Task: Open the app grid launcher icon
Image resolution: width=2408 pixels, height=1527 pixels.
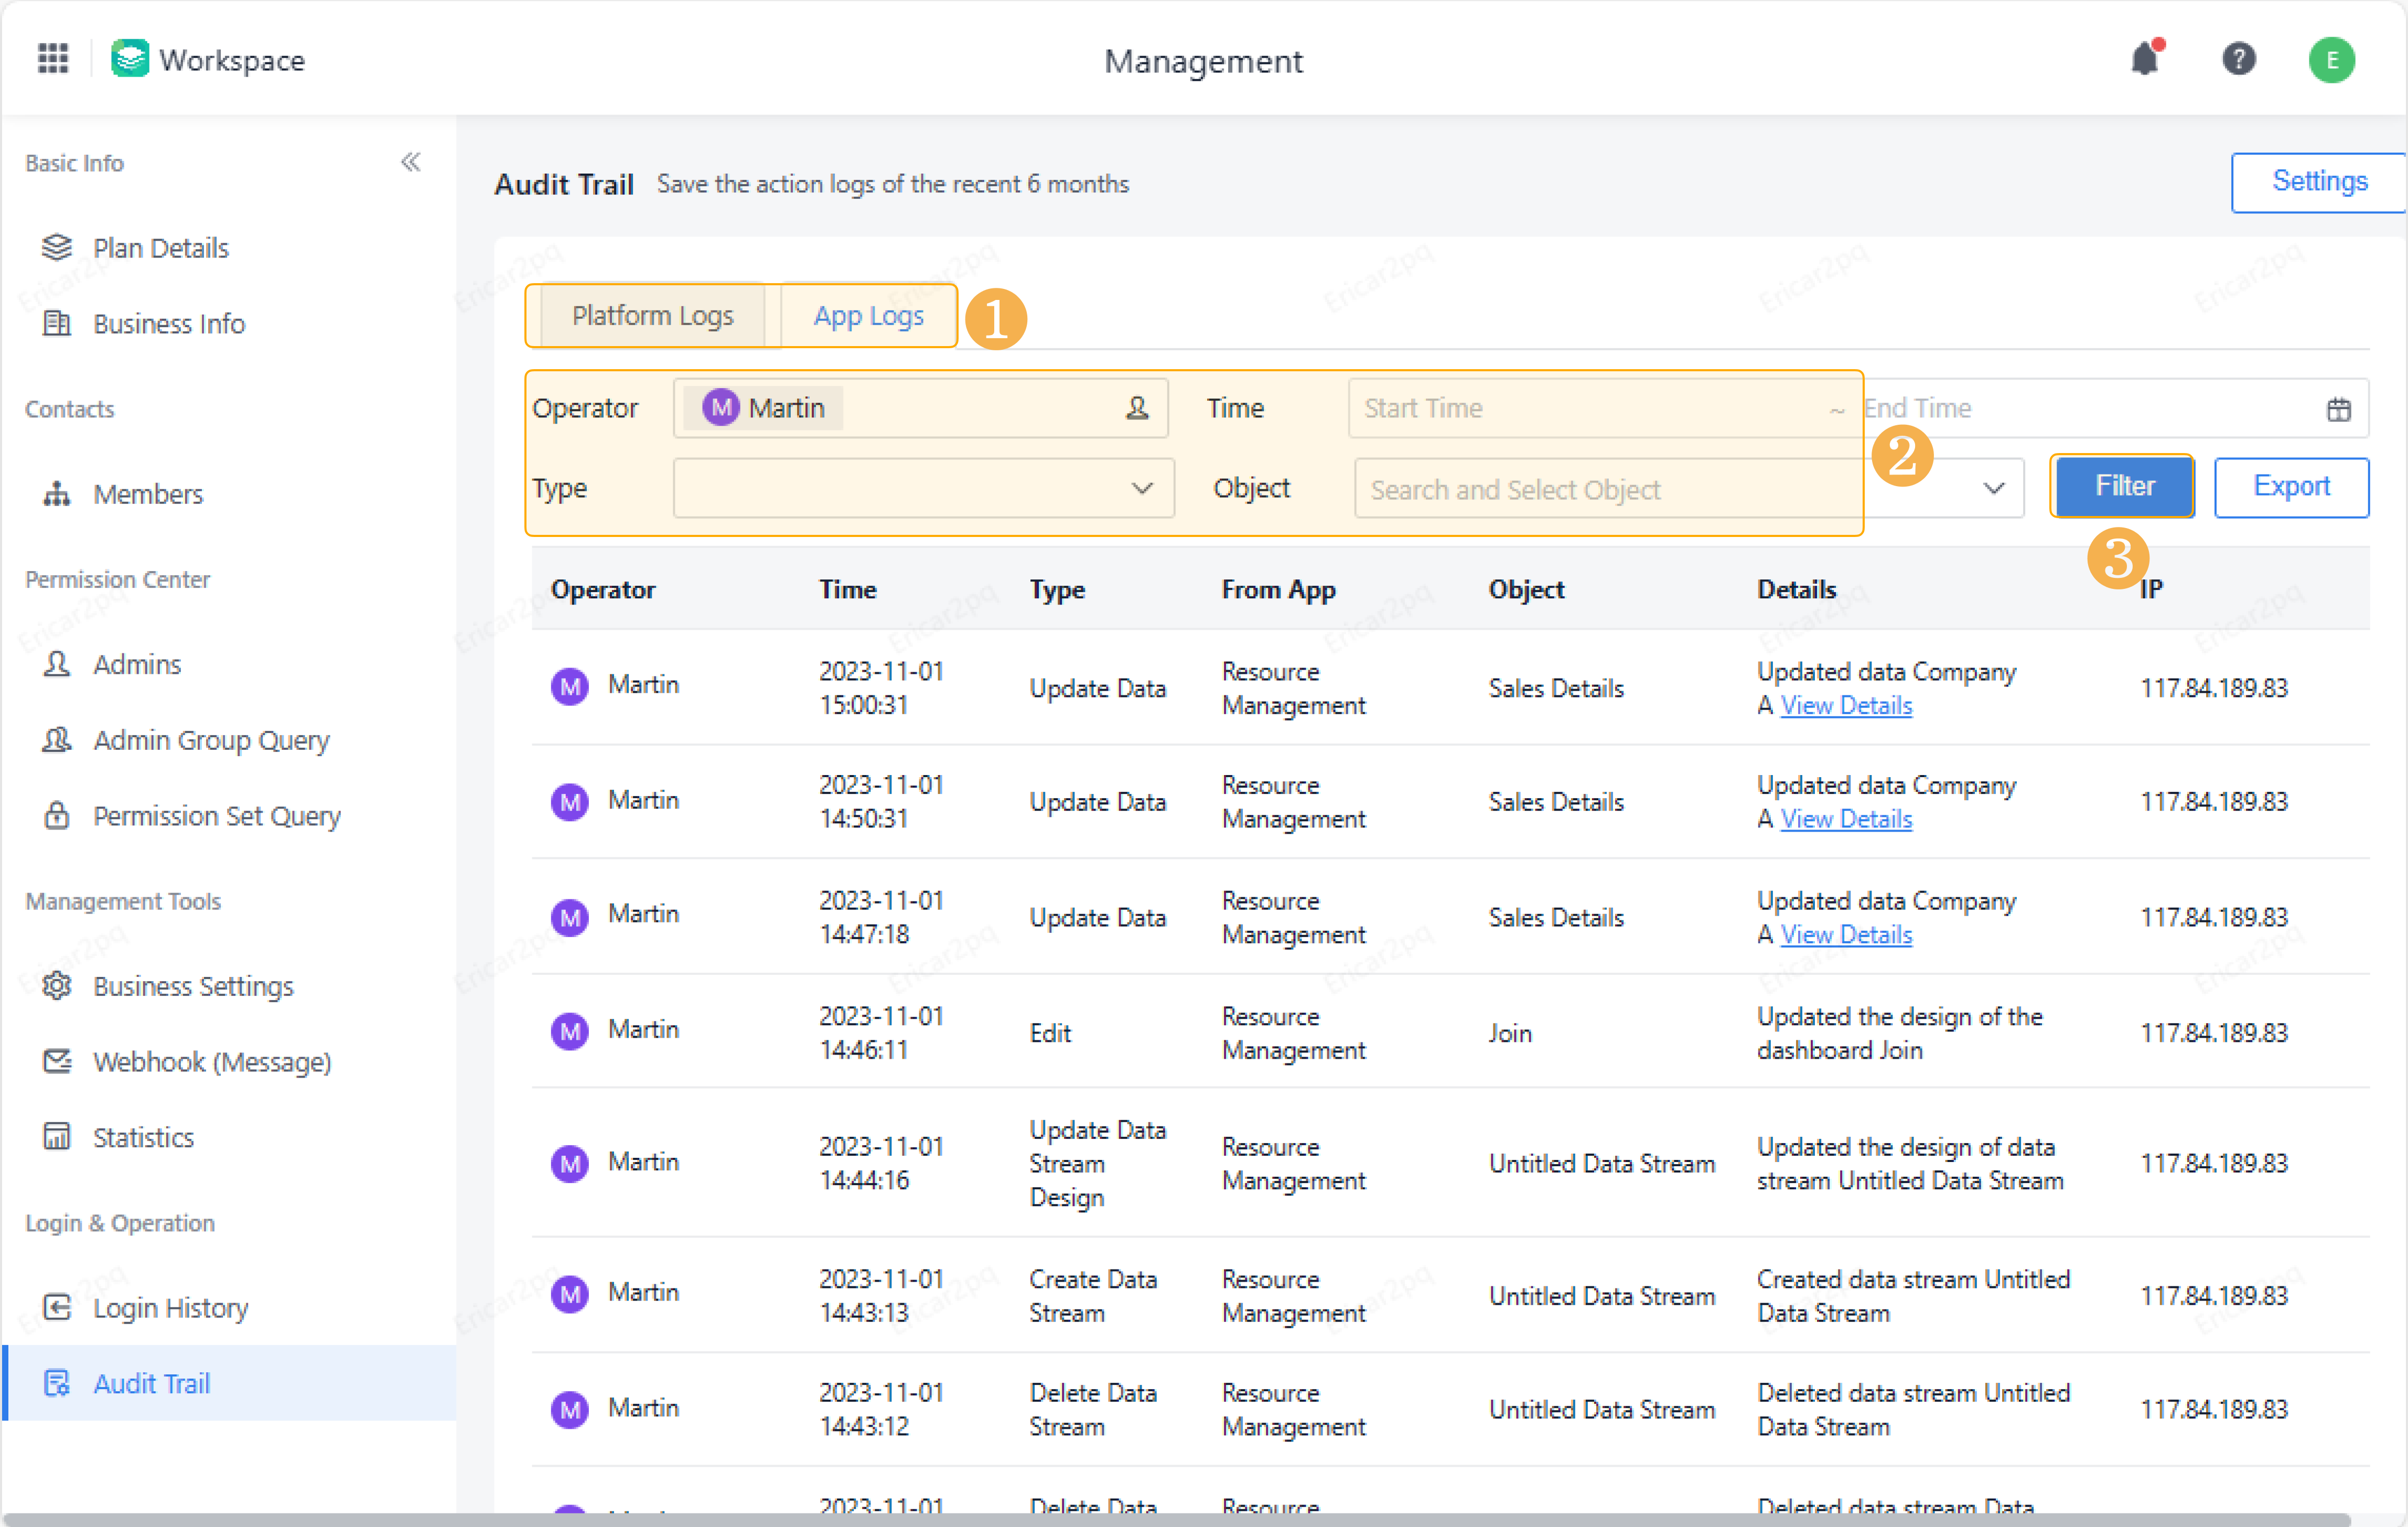Action: click(52, 59)
